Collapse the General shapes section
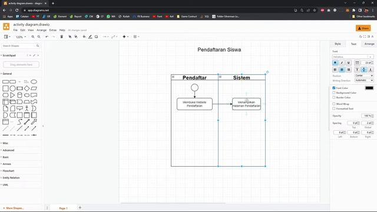The height and width of the screenshot is (212, 377). pos(7,74)
